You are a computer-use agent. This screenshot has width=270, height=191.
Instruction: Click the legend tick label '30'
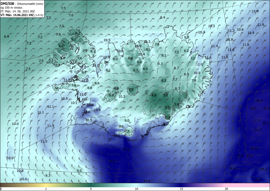pyautogui.click(x=227, y=189)
